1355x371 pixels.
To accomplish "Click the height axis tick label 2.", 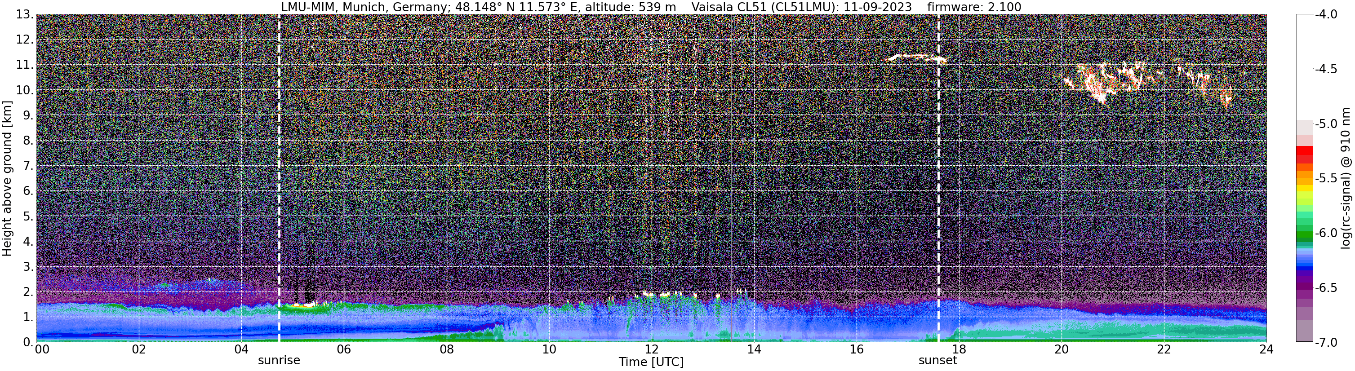I will click(28, 291).
